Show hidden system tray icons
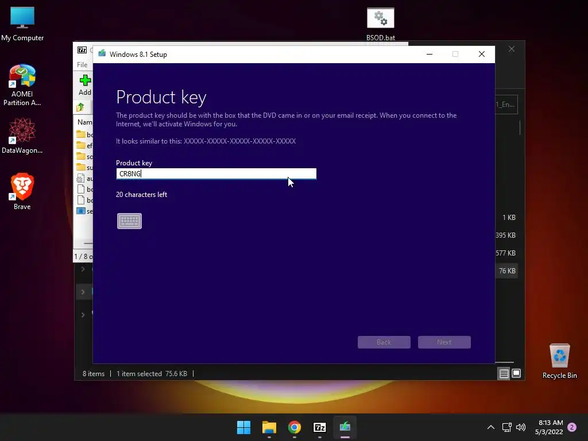The height and width of the screenshot is (441, 588). coord(490,427)
